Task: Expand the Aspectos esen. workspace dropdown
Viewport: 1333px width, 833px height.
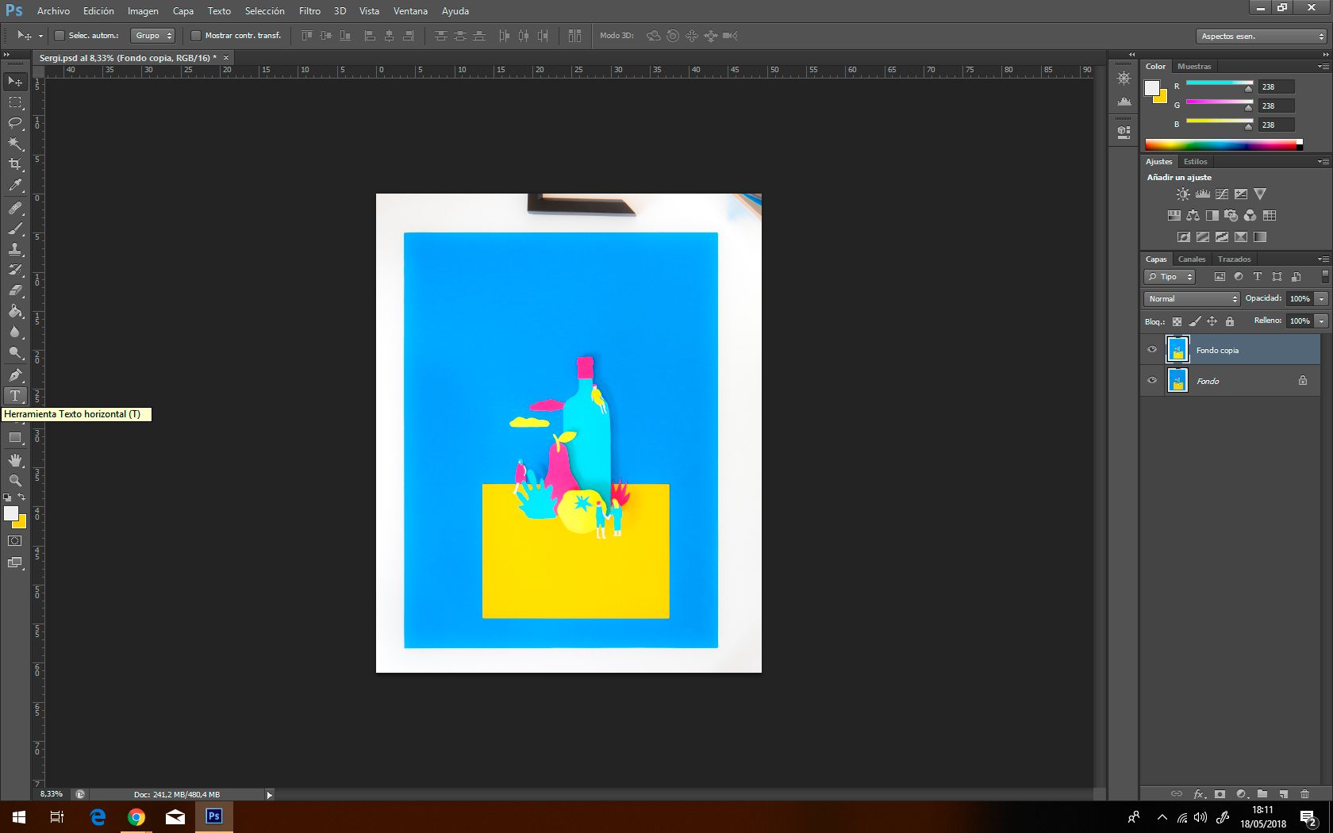Action: point(1262,36)
